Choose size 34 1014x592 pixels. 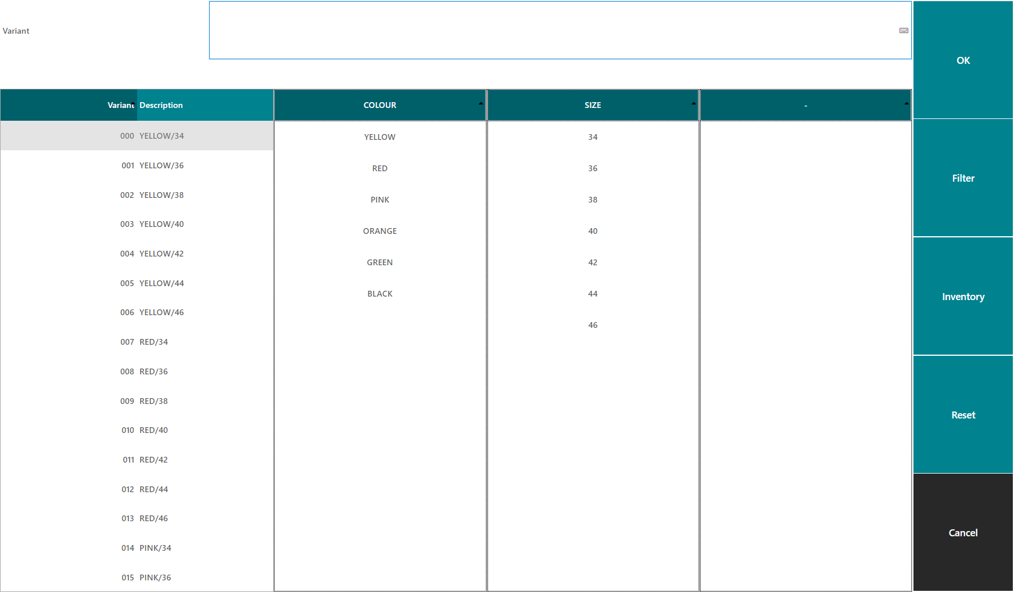pos(593,137)
